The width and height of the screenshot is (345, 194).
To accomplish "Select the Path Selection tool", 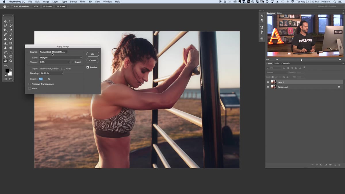I will (x=5, y=57).
